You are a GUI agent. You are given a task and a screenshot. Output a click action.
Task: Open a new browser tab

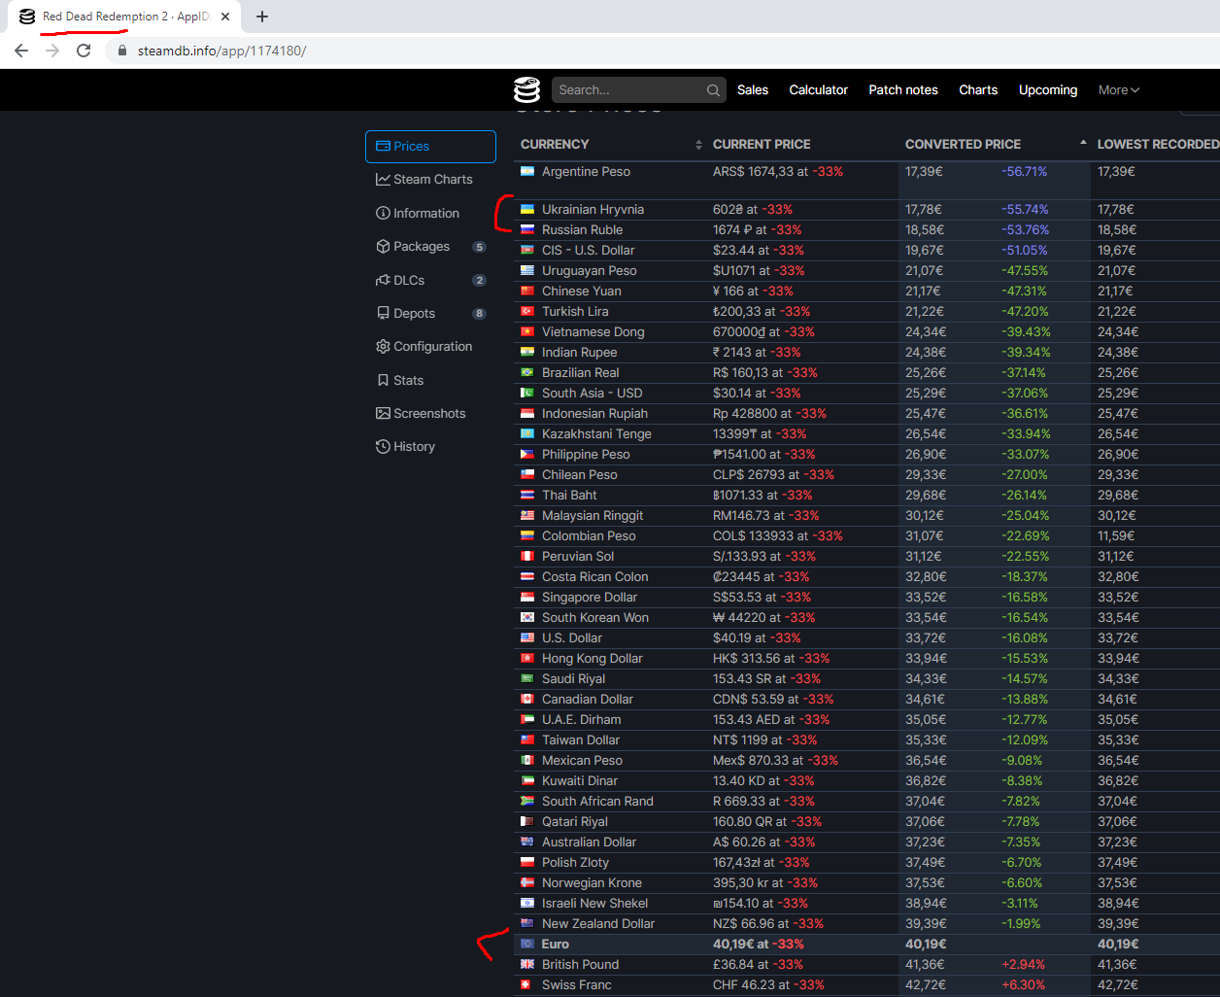click(x=262, y=17)
